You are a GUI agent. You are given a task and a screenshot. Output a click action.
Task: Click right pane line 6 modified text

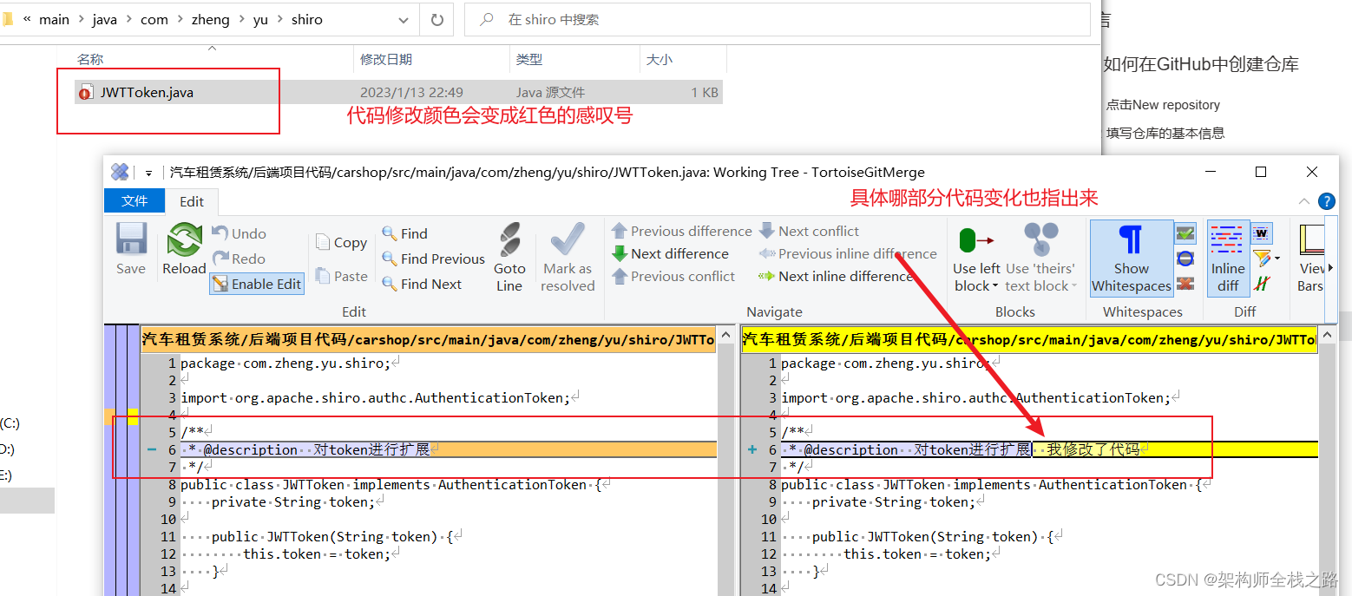(1093, 449)
